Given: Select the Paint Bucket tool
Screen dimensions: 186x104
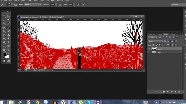Looking at the screenshot, I should tap(8, 35).
